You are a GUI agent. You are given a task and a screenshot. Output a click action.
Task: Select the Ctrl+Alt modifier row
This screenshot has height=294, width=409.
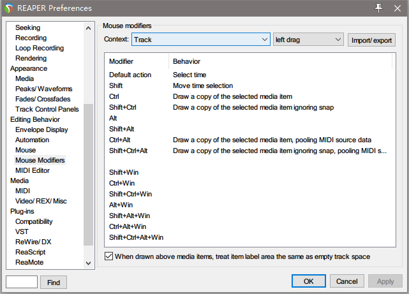(x=250, y=140)
